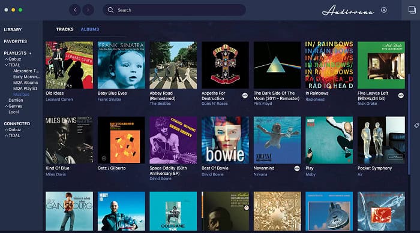
Task: Open Best Of Bowie album cover
Action: [x=225, y=140]
